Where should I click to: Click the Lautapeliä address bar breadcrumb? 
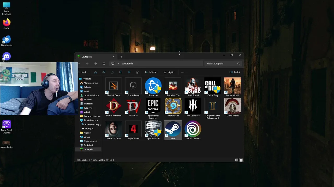[x=127, y=64]
